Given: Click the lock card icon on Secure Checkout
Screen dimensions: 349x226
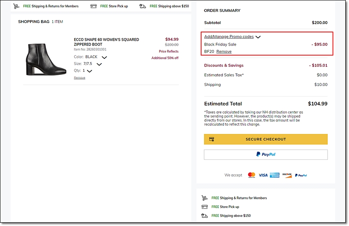Looking at the screenshot, I should [x=211, y=139].
